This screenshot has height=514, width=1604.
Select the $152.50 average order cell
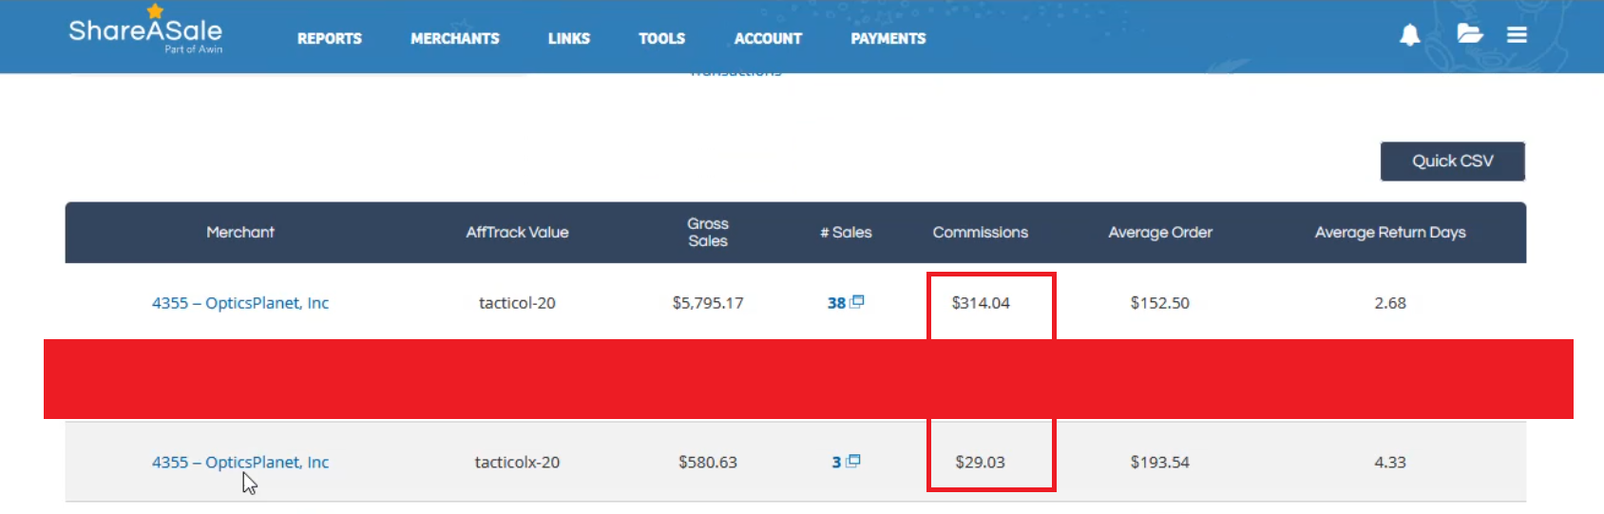point(1159,303)
